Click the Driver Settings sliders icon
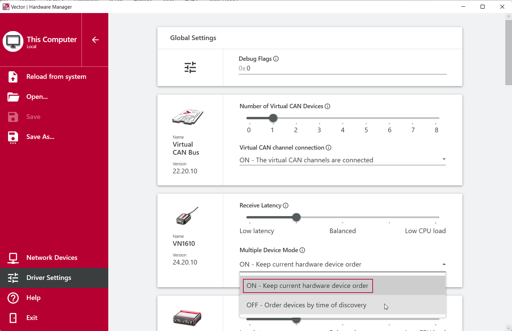 13,278
